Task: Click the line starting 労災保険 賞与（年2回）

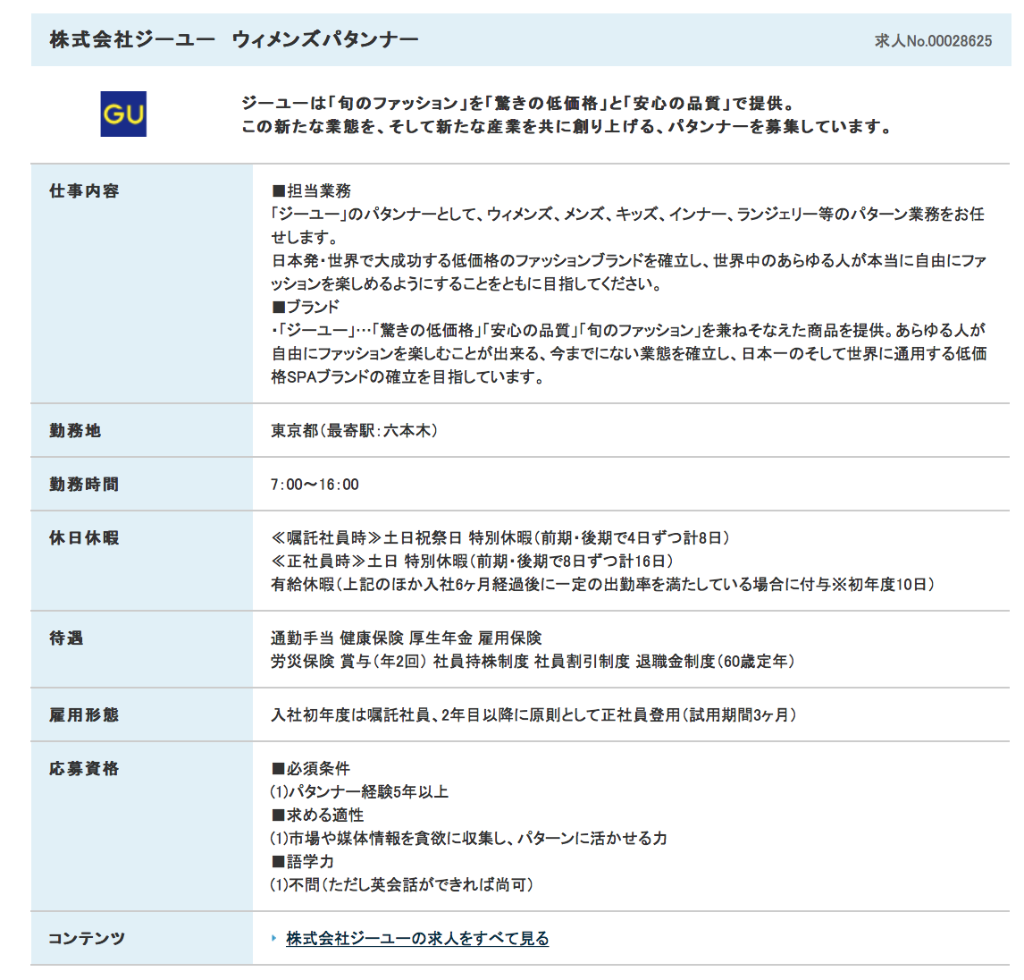Action: pyautogui.click(x=533, y=661)
